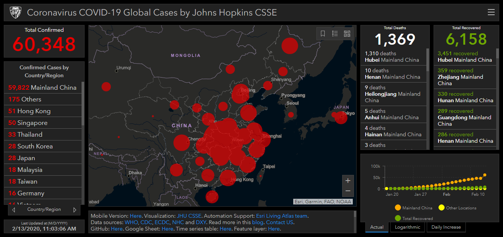The height and width of the screenshot is (237, 503).
Task: Click the Chengdu case circle on map
Action: point(182,143)
